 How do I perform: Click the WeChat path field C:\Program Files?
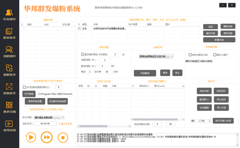(55, 94)
